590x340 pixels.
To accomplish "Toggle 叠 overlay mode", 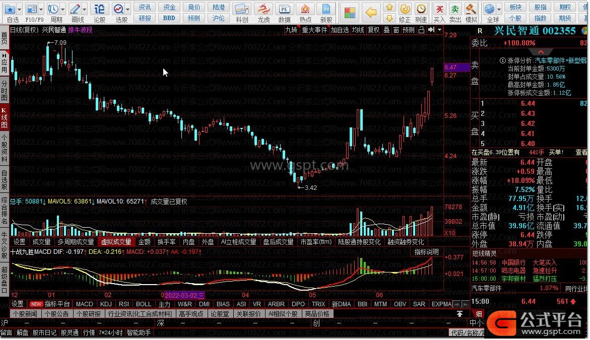I will 386,30.
